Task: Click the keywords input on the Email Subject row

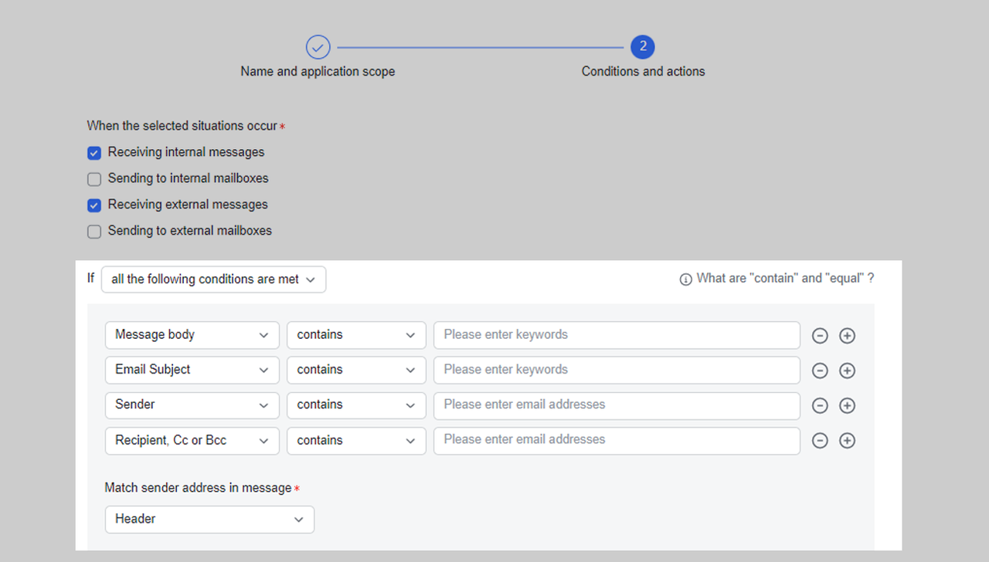Action: click(x=617, y=371)
